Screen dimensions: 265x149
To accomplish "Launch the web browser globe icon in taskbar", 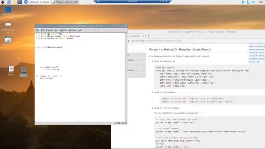I will click(9, 2).
